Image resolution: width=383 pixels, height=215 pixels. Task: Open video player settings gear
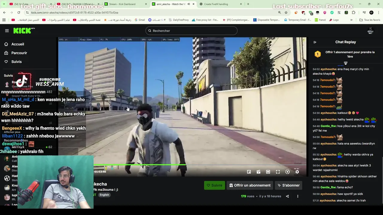(297, 172)
